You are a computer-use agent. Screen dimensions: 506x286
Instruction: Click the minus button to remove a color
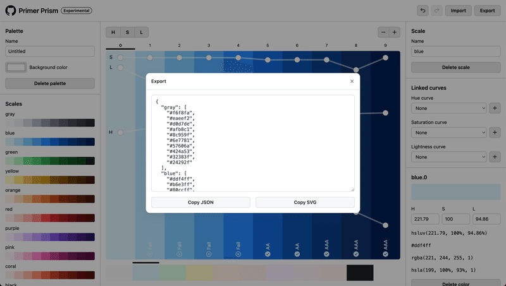pos(383,32)
